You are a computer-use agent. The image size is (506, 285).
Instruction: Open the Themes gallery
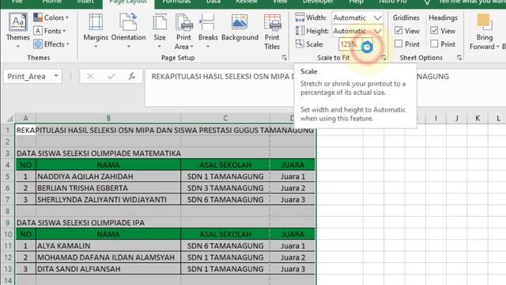pos(17,30)
